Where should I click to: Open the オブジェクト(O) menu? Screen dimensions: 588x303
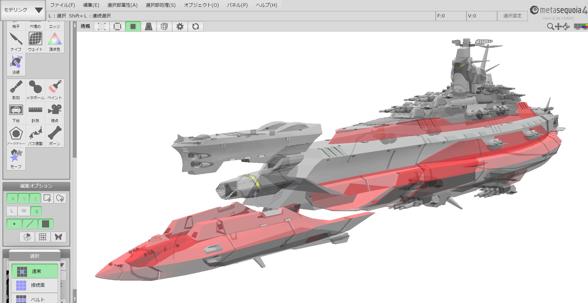click(201, 5)
